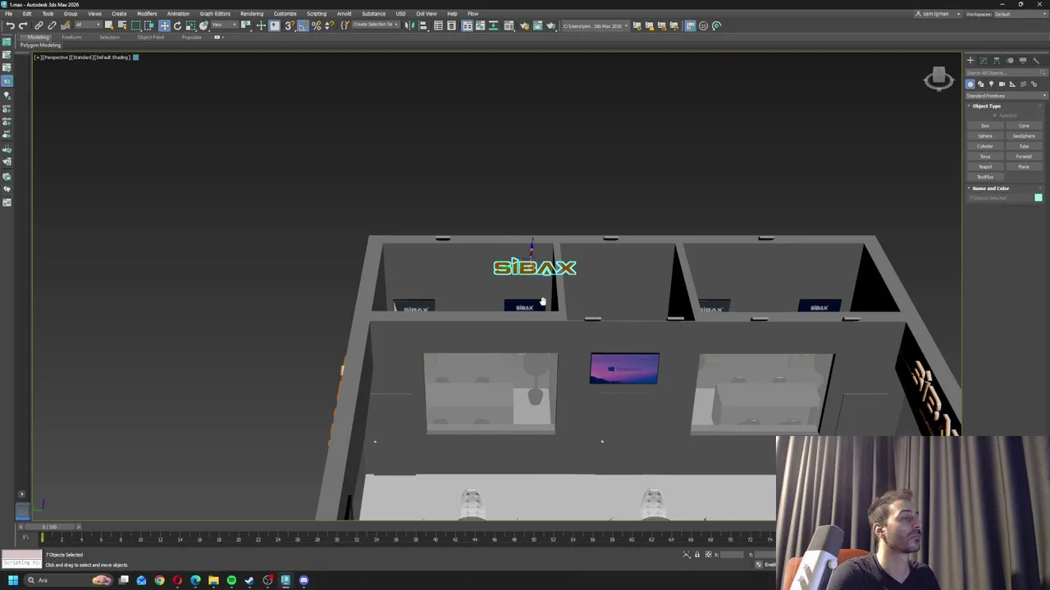Open the Rendering menu
Image resolution: width=1050 pixels, height=590 pixels.
click(x=252, y=14)
